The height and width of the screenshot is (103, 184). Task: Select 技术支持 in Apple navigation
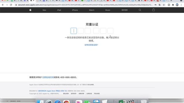pyautogui.click(x=124, y=10)
